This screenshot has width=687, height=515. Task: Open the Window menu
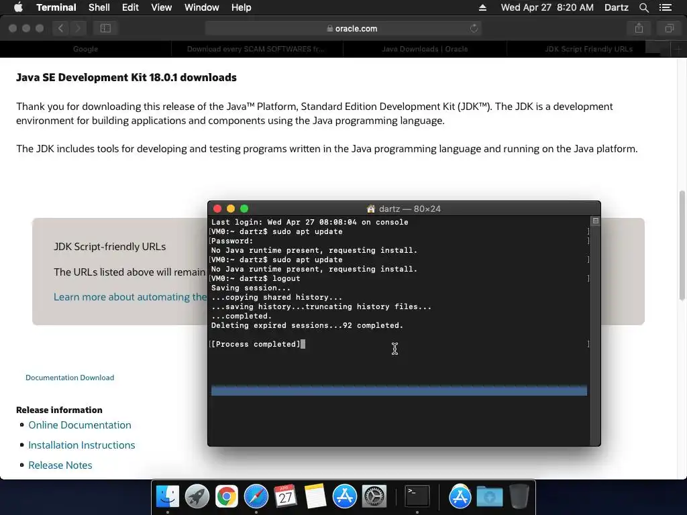(201, 7)
